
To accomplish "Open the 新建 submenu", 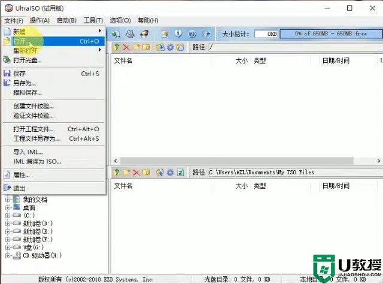I will tap(54, 31).
